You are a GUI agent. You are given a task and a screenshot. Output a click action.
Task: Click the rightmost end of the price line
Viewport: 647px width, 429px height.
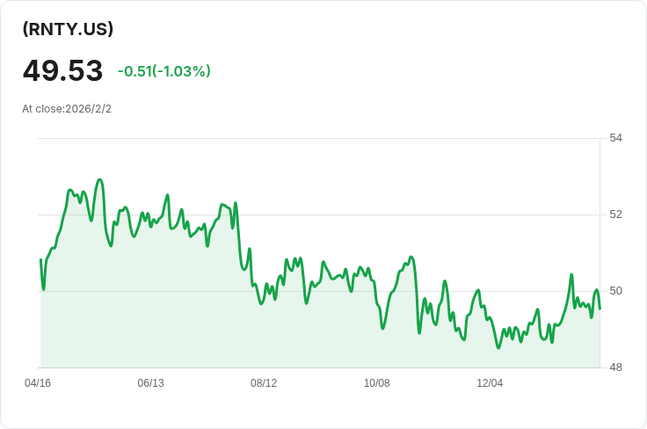point(600,308)
